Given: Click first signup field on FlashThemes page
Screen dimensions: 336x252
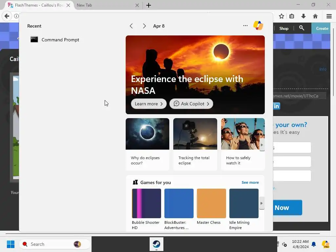Looking at the screenshot, I should coord(292,147).
